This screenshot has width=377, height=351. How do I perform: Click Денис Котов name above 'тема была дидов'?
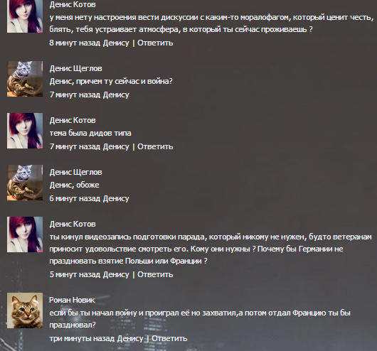[73, 120]
